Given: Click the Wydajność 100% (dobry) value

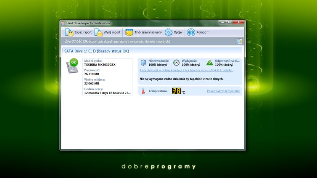Looking at the screenshot, I should click(x=191, y=65).
